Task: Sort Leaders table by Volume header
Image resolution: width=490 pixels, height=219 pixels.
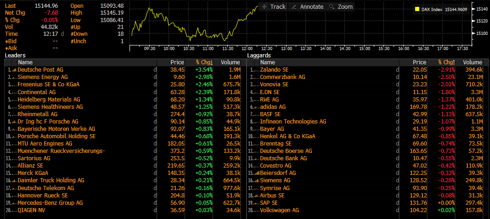Action: (230, 62)
